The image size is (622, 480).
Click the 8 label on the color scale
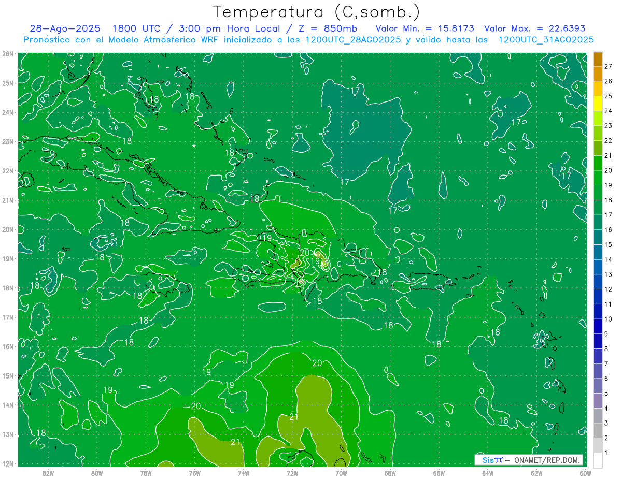click(x=606, y=348)
